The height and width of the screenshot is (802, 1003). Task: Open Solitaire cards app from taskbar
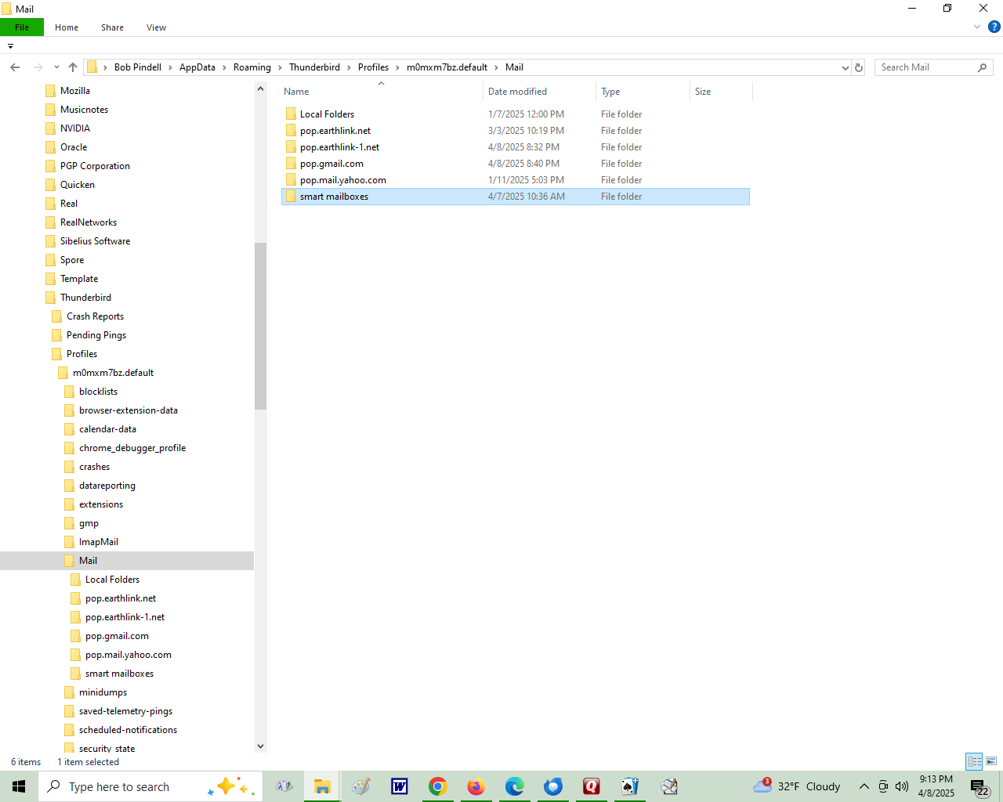630,786
